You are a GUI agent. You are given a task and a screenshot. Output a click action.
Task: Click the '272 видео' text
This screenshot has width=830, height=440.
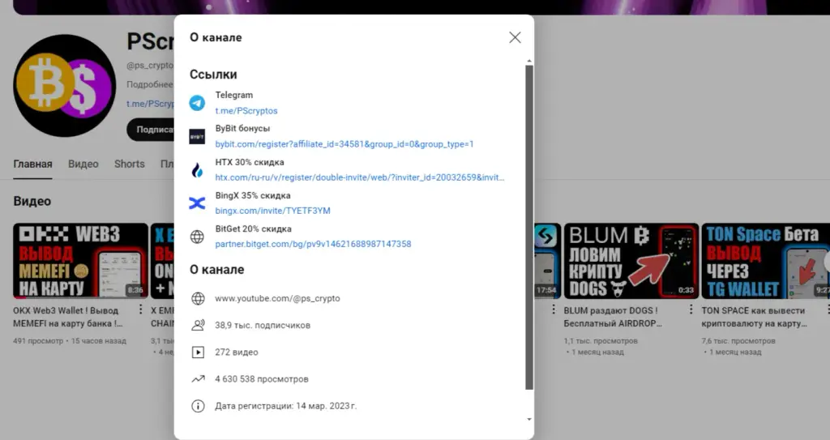(x=237, y=352)
